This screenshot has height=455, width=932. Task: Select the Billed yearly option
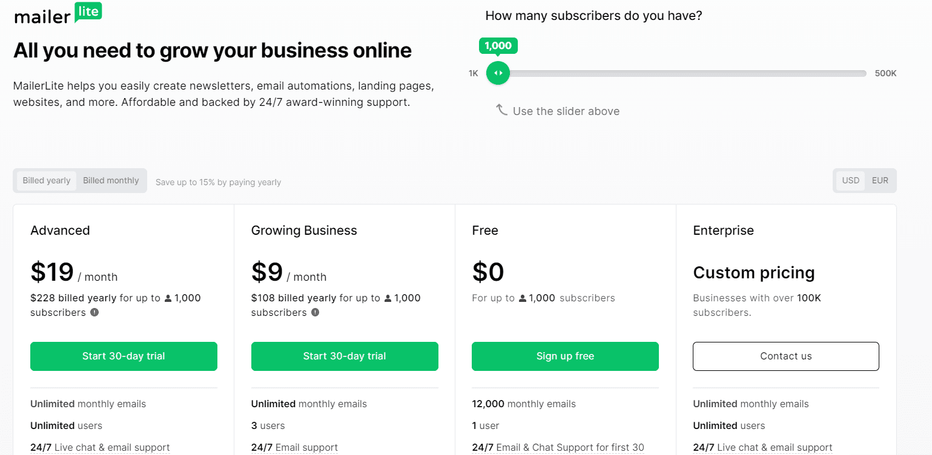(46, 180)
